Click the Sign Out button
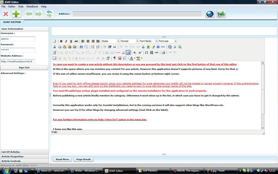 coord(24,68)
